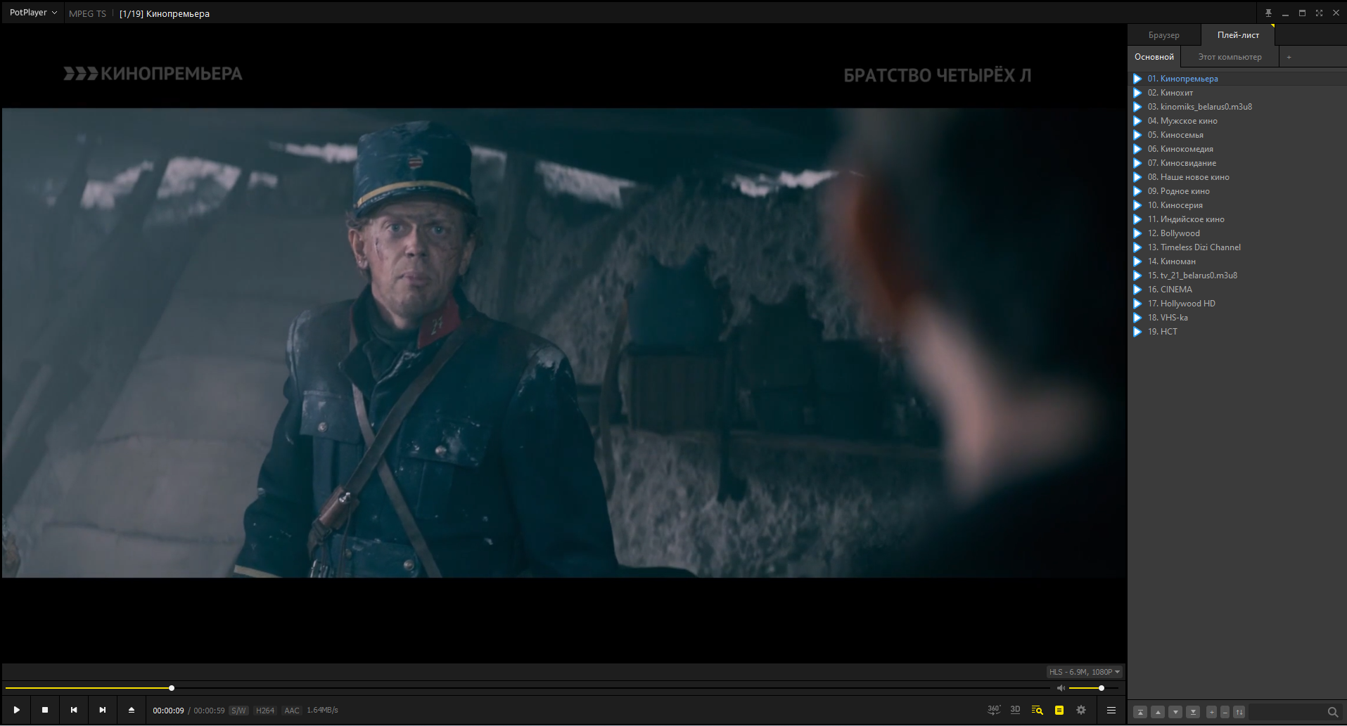Open the playlist sort options icon

coord(1239,712)
